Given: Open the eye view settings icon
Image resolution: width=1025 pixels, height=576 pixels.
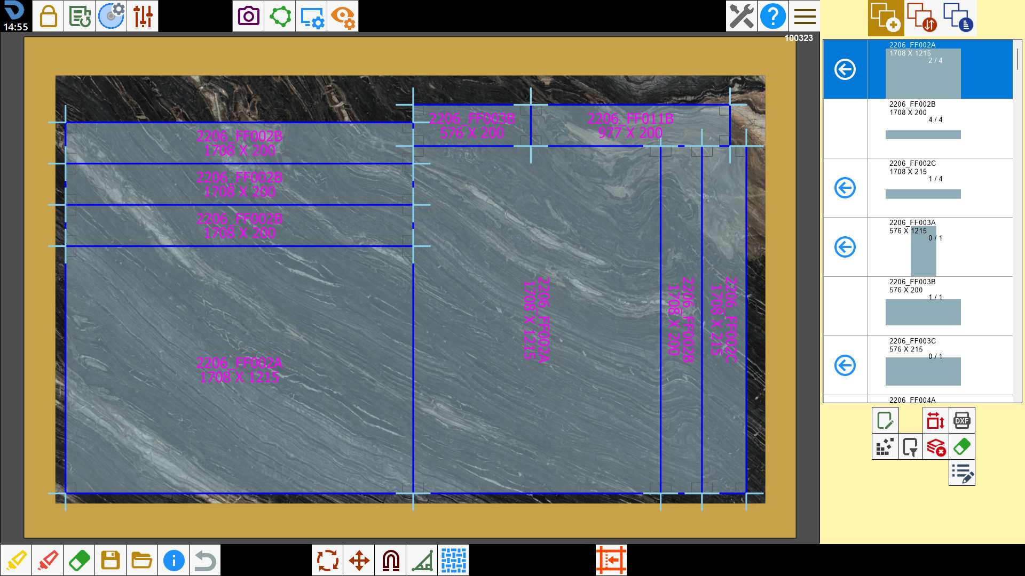Looking at the screenshot, I should [343, 16].
